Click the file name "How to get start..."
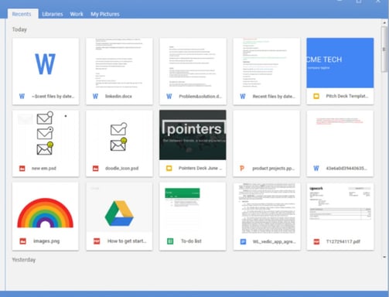This screenshot has width=389, height=297. tap(127, 241)
